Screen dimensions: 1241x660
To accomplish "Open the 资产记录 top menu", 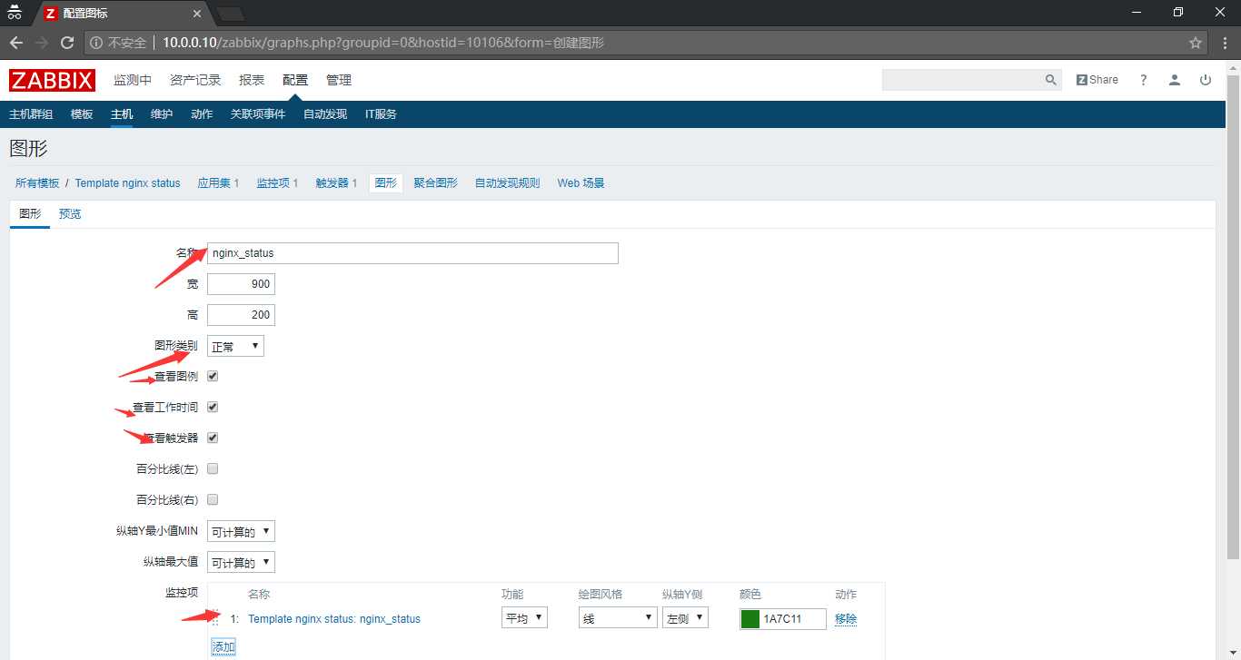I will pyautogui.click(x=195, y=80).
